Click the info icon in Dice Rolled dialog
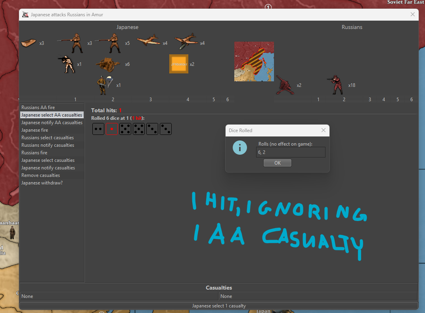 240,148
